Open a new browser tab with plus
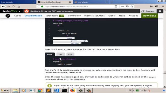The height and width of the screenshot is (93, 166). [112, 2]
